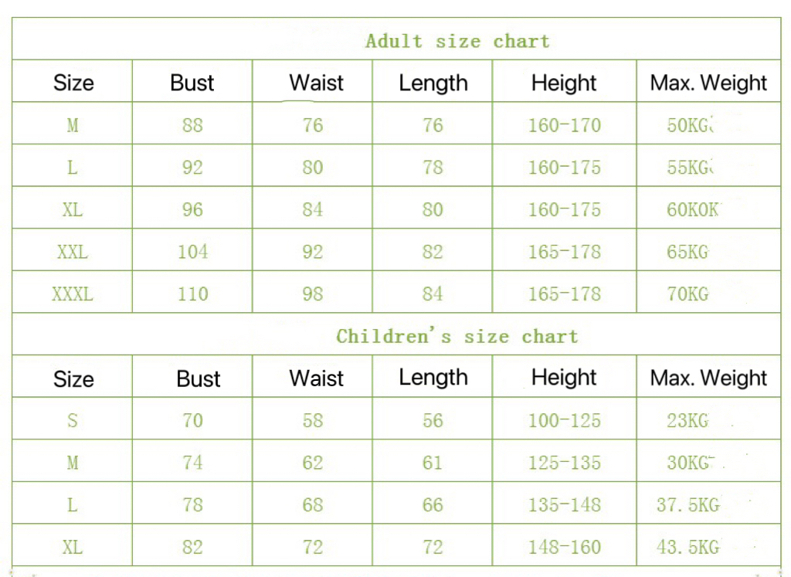Click the 37.5KG weight cell
The height and width of the screenshot is (577, 791).
[687, 505]
